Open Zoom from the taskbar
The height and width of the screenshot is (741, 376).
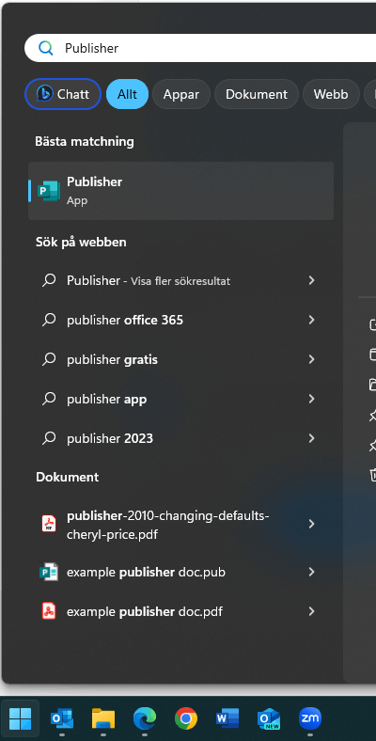tap(310, 719)
